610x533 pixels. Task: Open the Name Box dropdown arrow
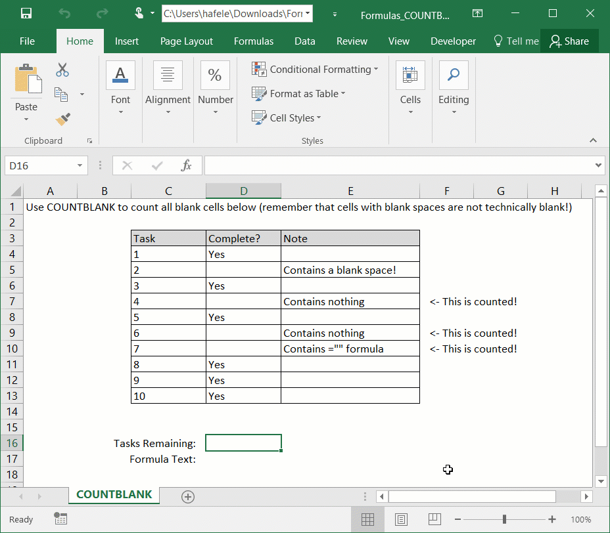[80, 166]
